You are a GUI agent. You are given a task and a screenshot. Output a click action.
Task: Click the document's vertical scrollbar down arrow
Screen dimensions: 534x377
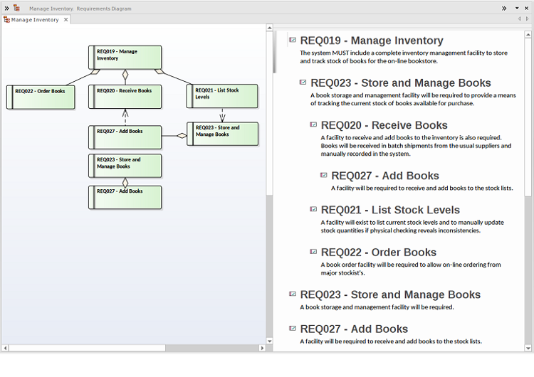click(528, 348)
